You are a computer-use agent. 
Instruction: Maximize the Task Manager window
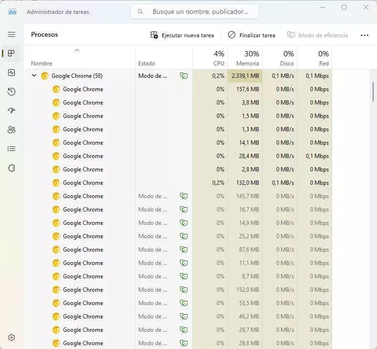point(344,7)
